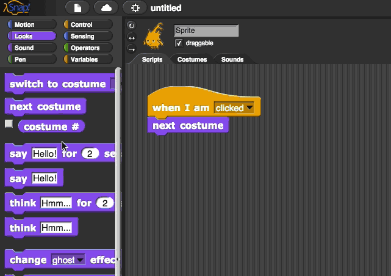Open the cloud menu icon
Screen dimensions: 391x276
click(106, 8)
